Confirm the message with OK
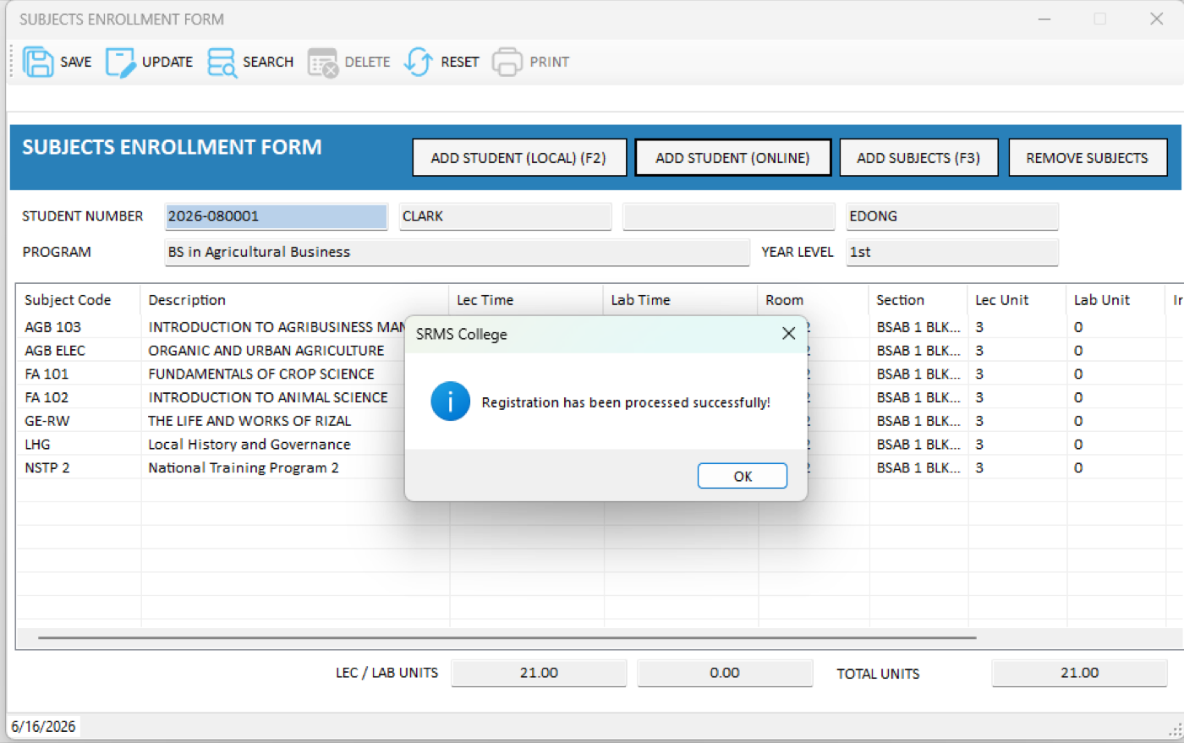1184x743 pixels. (743, 476)
